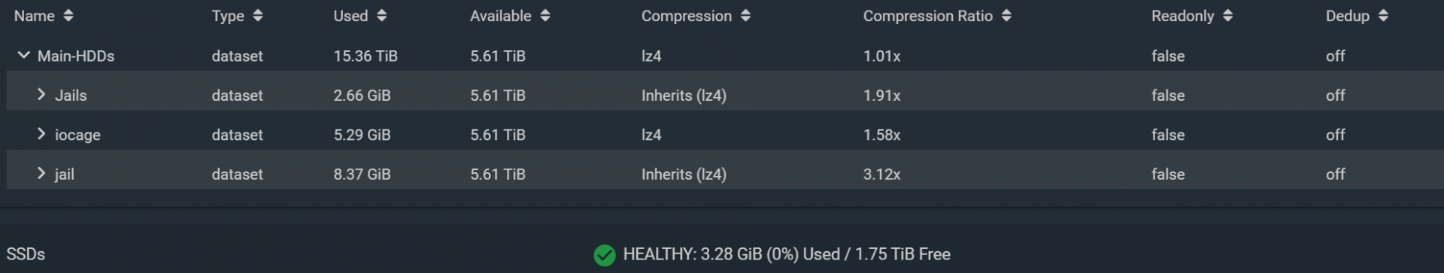Collapse the Main-HDDs dataset tree
The image size is (1444, 273).
(23, 55)
